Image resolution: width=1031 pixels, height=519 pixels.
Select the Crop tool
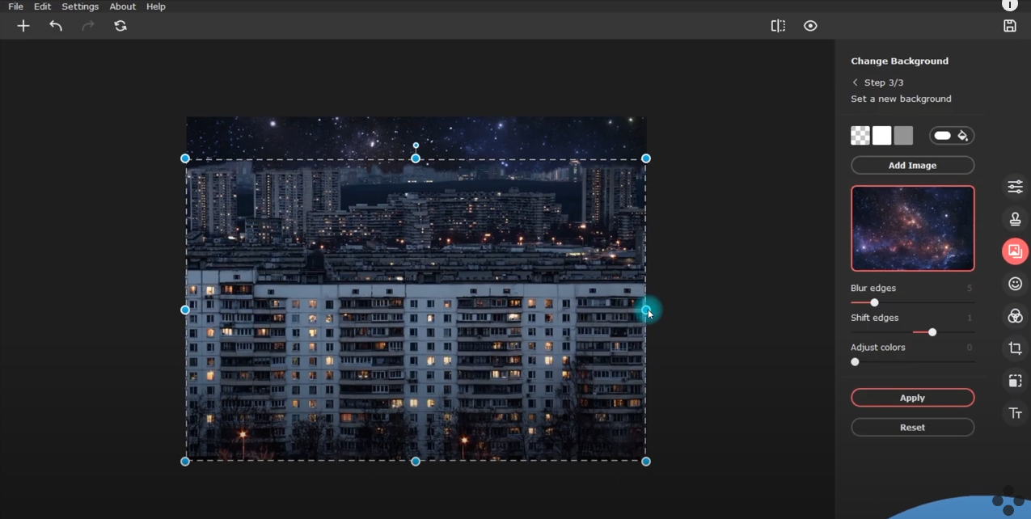coord(1015,348)
